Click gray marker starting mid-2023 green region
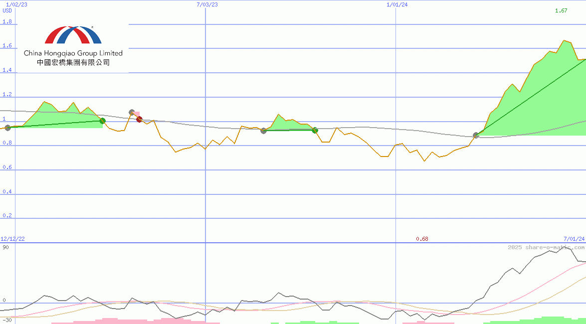The width and height of the screenshot is (586, 324). point(264,131)
